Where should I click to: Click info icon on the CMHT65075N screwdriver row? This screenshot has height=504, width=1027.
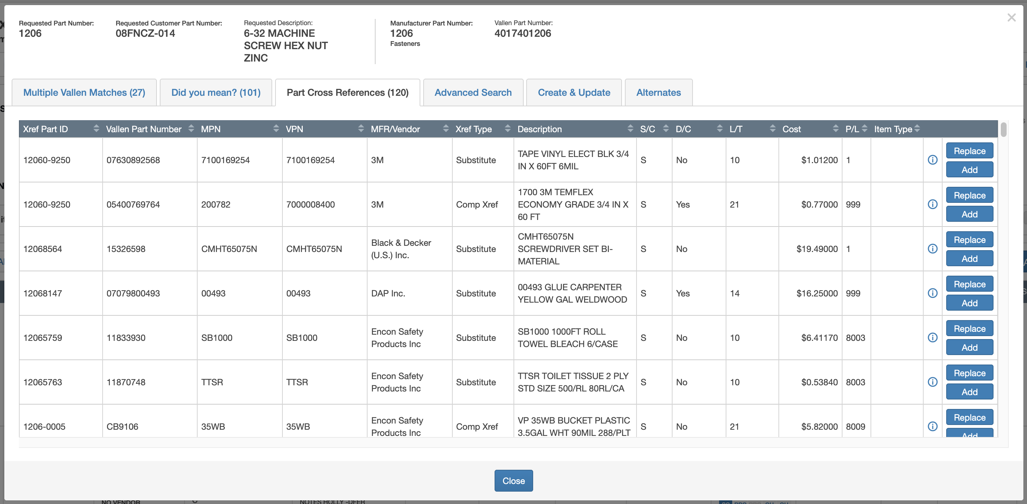[x=932, y=249]
